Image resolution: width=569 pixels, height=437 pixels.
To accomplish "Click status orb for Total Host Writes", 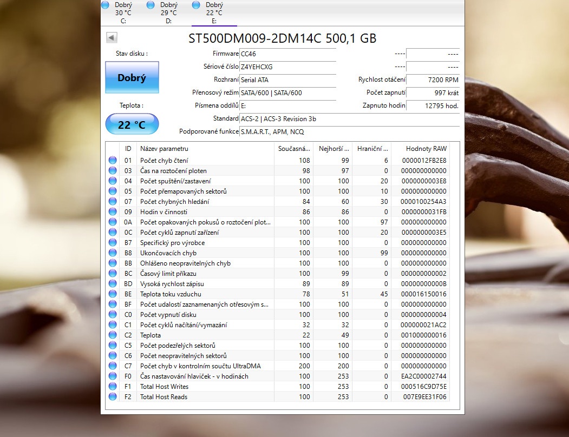I will [113, 386].
